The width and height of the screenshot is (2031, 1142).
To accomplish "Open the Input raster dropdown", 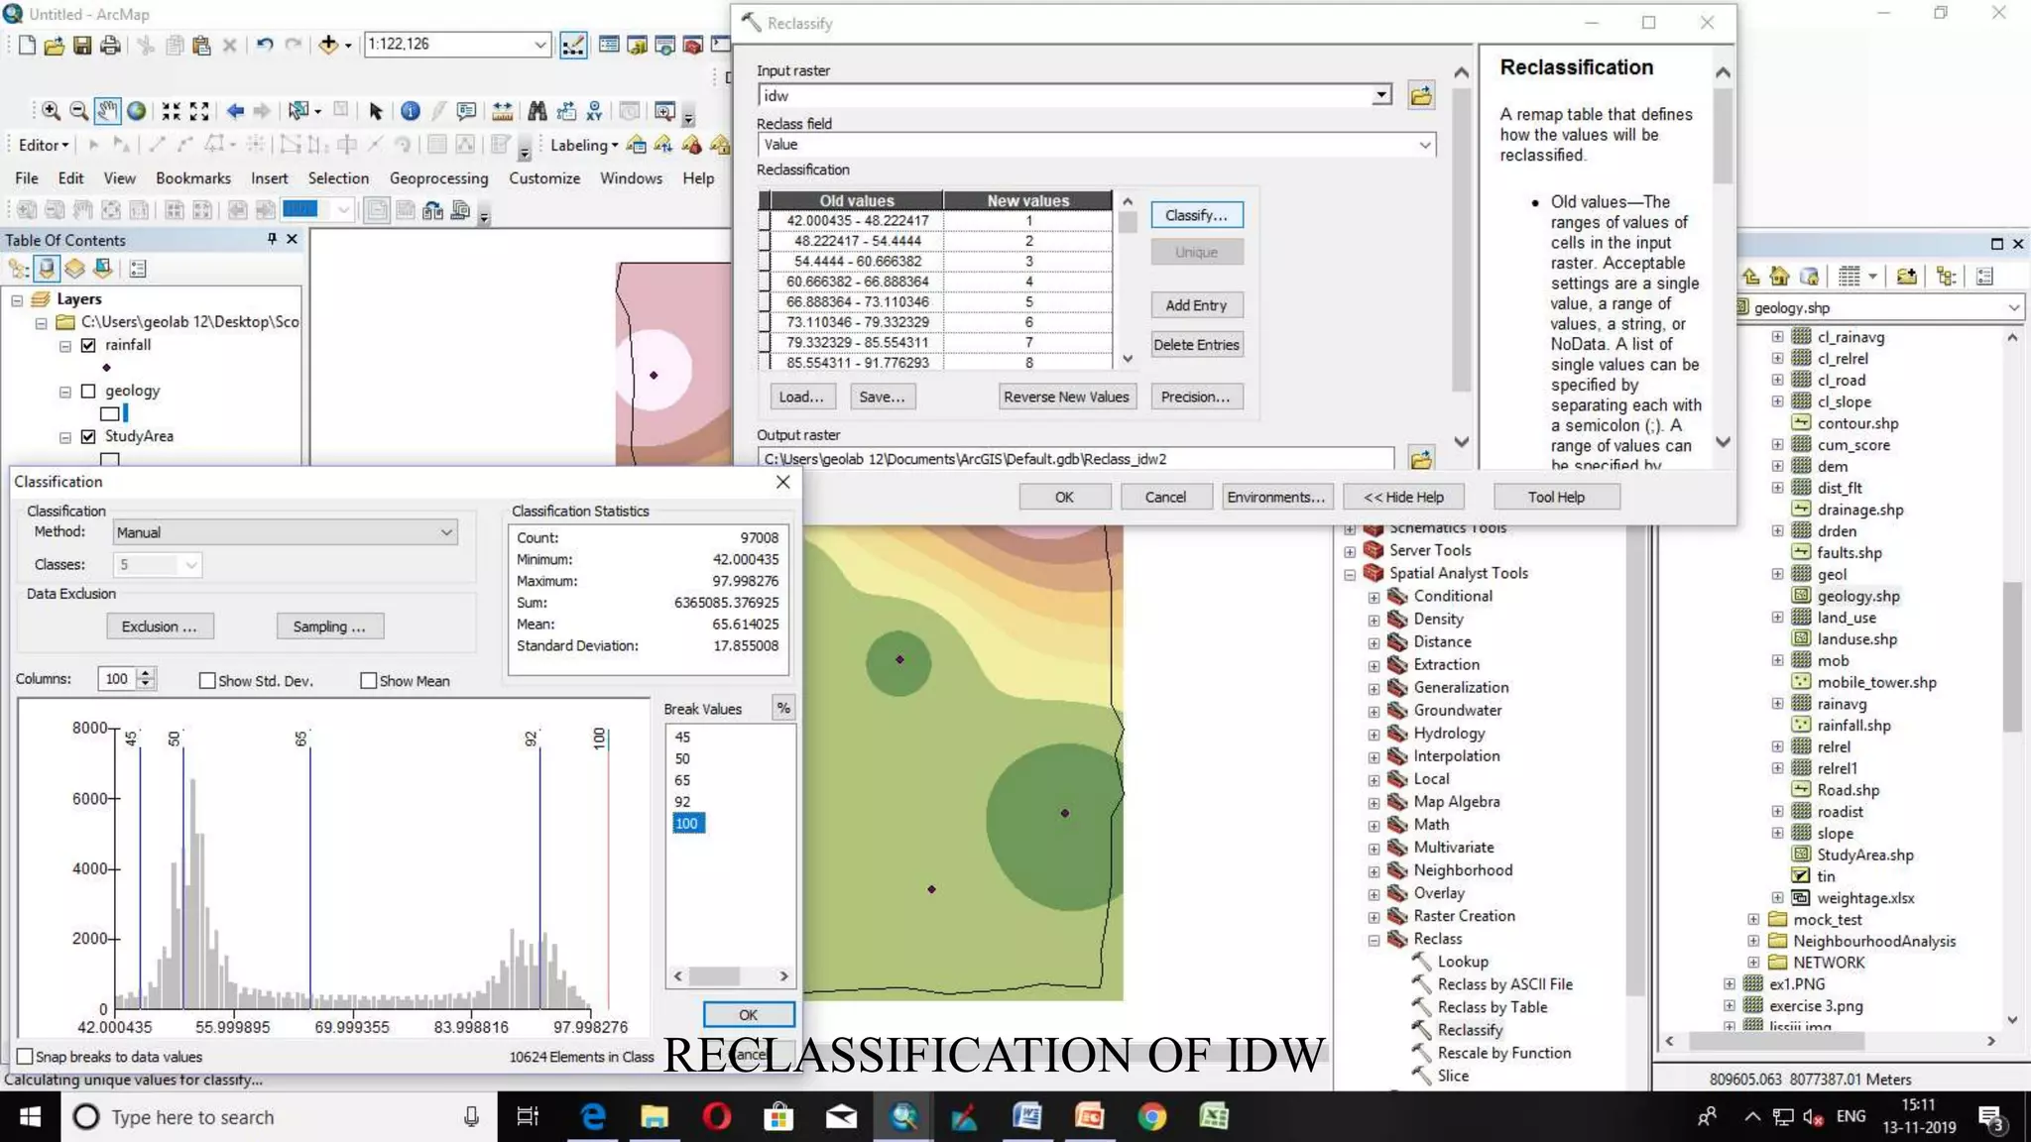I will [1380, 95].
